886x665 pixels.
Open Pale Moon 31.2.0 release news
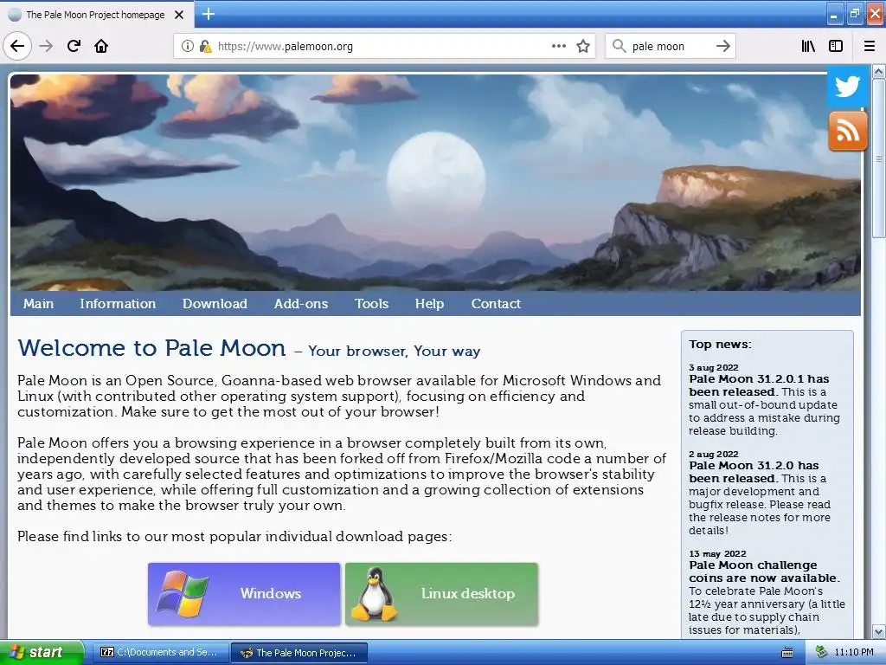754,472
